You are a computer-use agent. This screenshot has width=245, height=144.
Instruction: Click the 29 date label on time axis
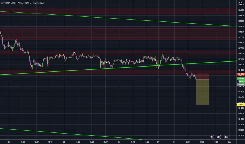[x=158, y=142]
